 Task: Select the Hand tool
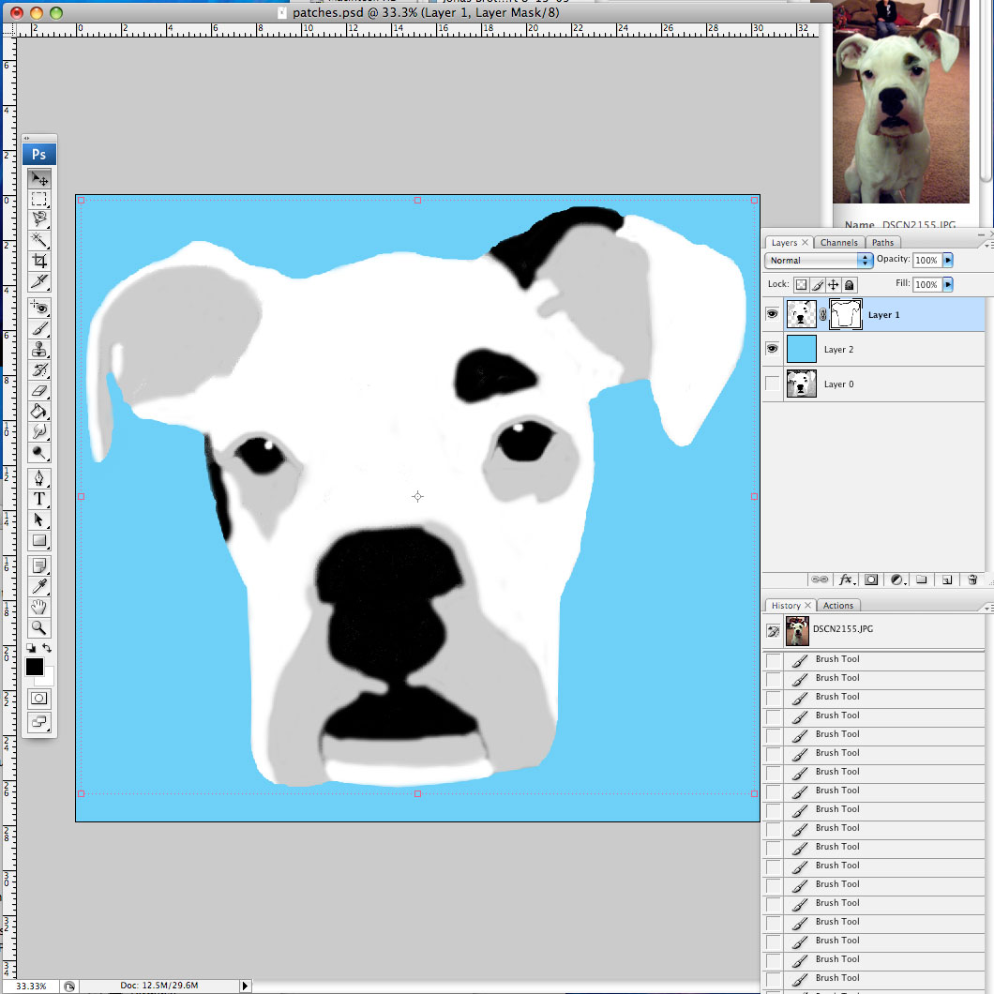pyautogui.click(x=39, y=607)
